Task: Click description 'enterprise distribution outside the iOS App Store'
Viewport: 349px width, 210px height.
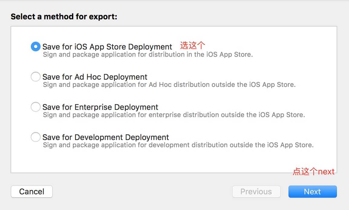Action: click(x=227, y=115)
